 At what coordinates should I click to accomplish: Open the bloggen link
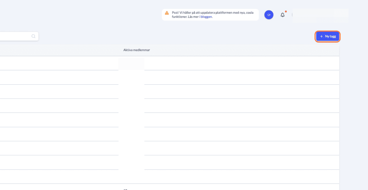click(x=206, y=17)
